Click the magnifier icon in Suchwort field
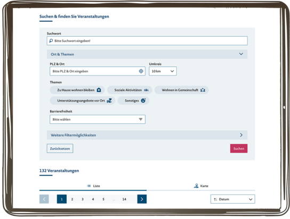 tap(51, 41)
